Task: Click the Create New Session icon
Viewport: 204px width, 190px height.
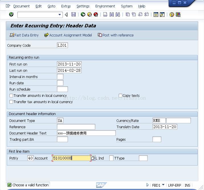Action: pyautogui.click(x=156, y=15)
